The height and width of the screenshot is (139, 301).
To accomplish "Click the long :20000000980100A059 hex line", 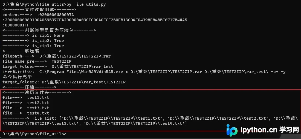I will 95,20.
